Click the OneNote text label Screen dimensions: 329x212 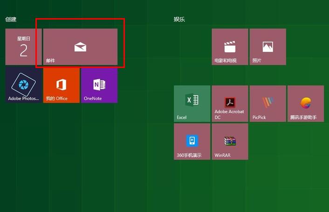(93, 98)
